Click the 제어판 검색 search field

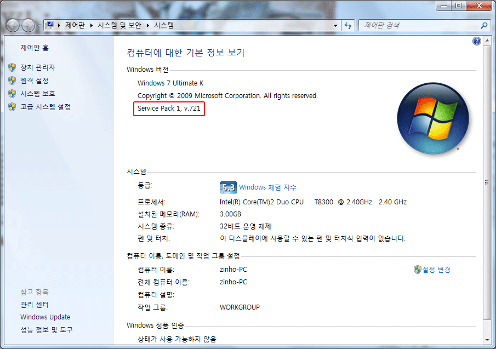419,25
